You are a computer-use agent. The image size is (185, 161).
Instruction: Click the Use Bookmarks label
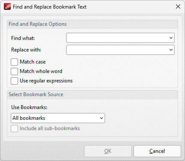click(29, 107)
